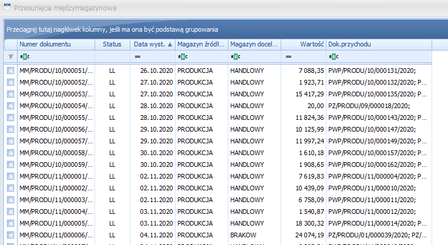Select value cell 10 125,99

(x=304, y=129)
